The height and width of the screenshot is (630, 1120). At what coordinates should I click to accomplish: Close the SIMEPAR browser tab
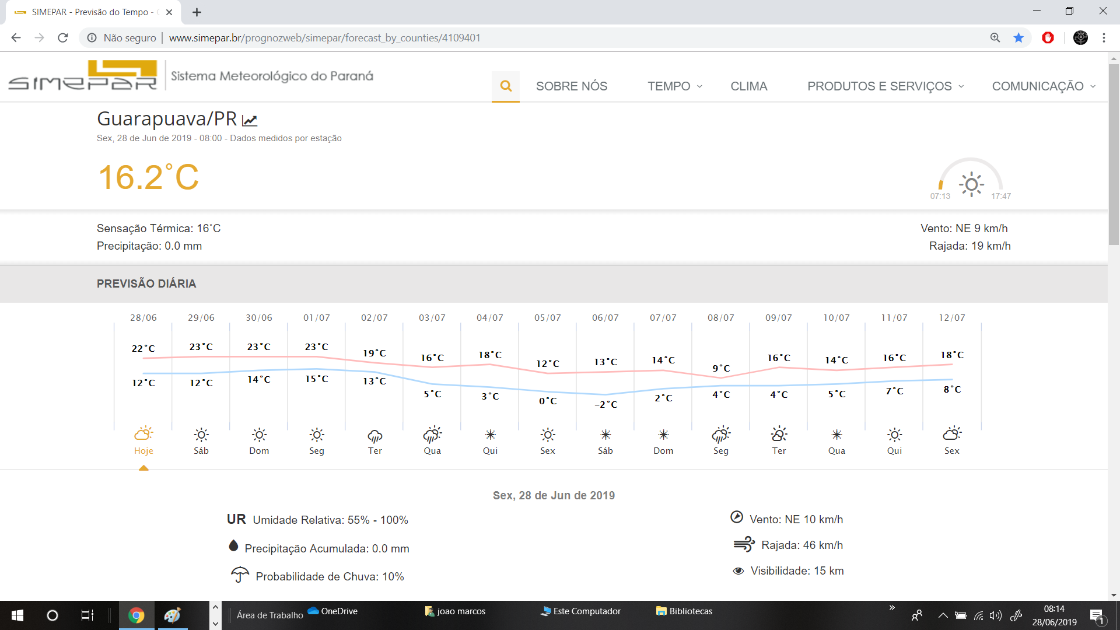[169, 12]
